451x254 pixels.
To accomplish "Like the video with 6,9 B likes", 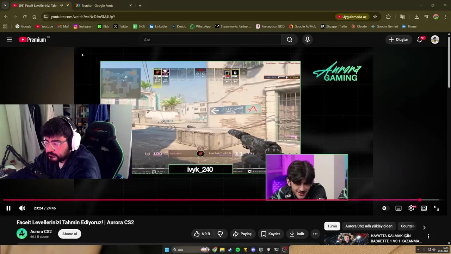I will pos(202,234).
